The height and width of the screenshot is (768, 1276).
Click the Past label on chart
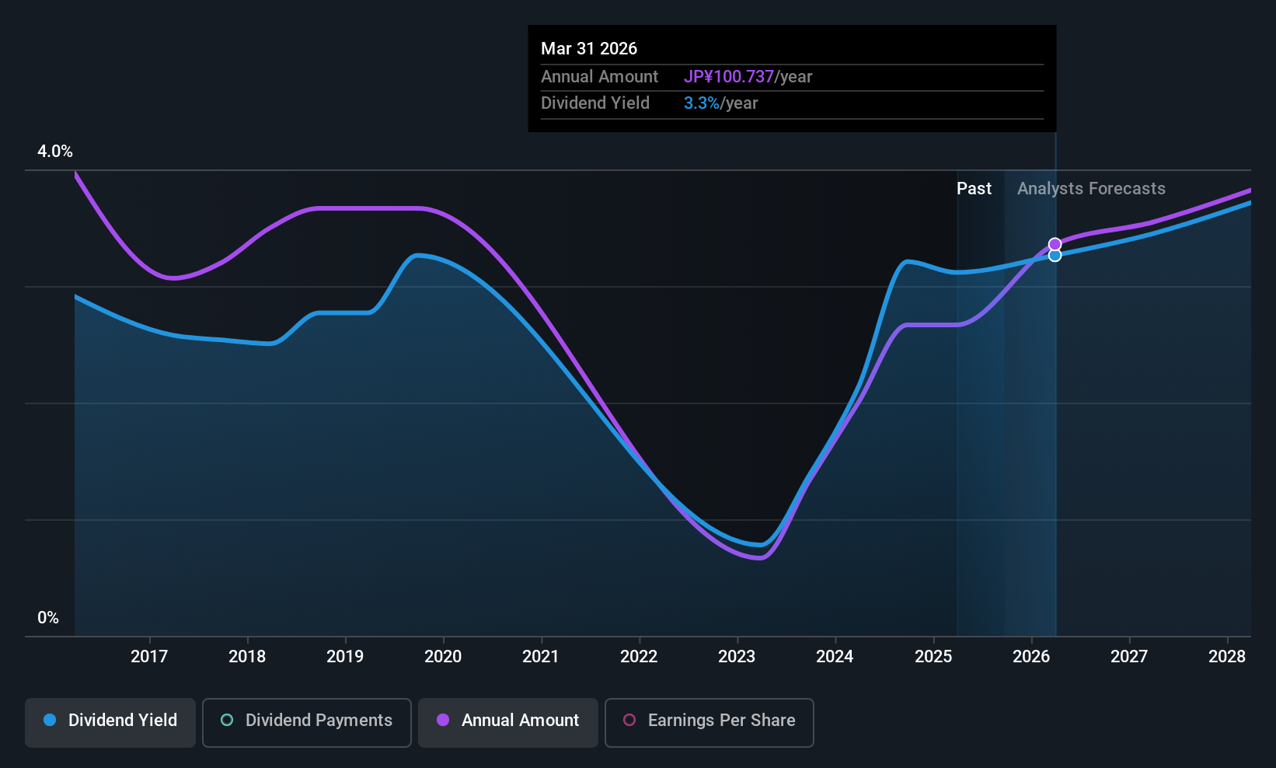pos(974,189)
